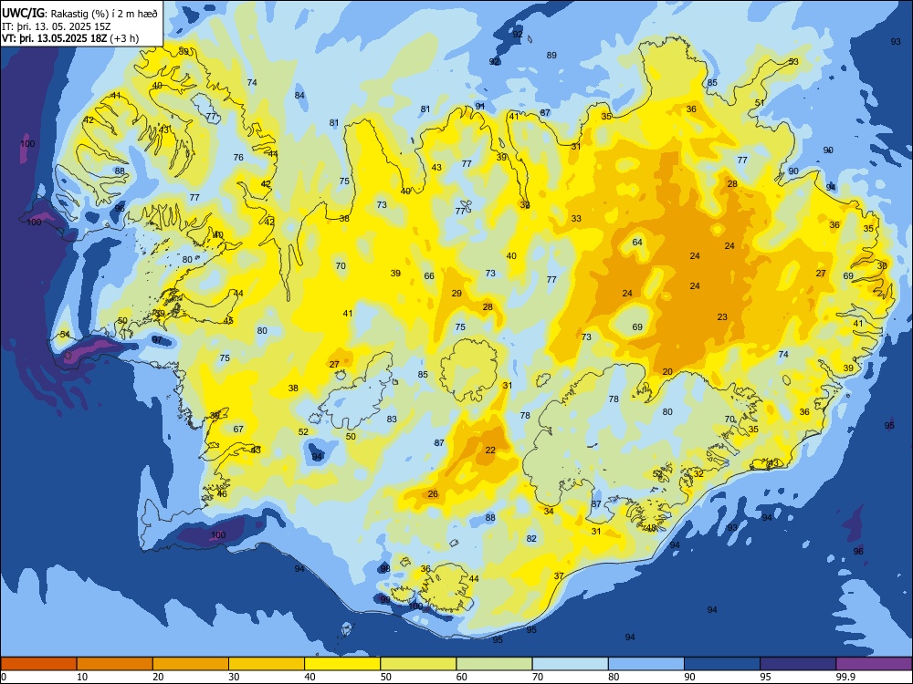Click the humidity value 20 on the map
This screenshot has width=913, height=684.
click(x=667, y=372)
